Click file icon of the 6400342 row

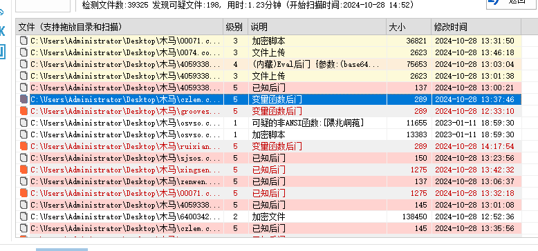[x=24, y=216]
